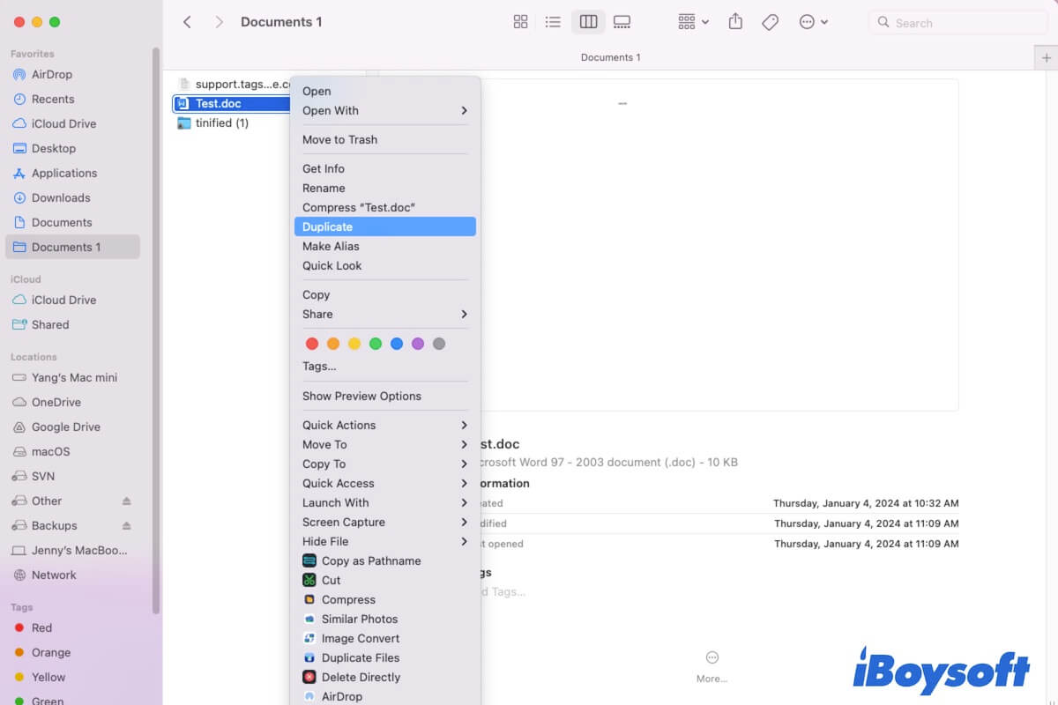The width and height of the screenshot is (1058, 705).
Task: Click in the Search field
Action: [x=961, y=23]
